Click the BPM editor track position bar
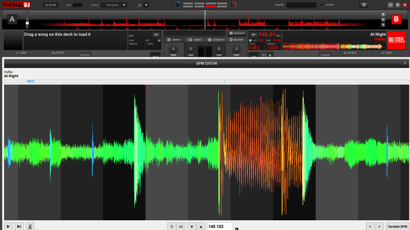 [207, 81]
